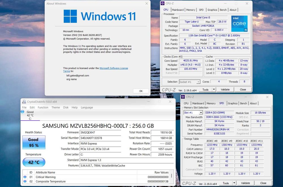Click the Serial Number field S4ELNX0T133578
The height and width of the screenshot is (187, 283).
[100, 138]
